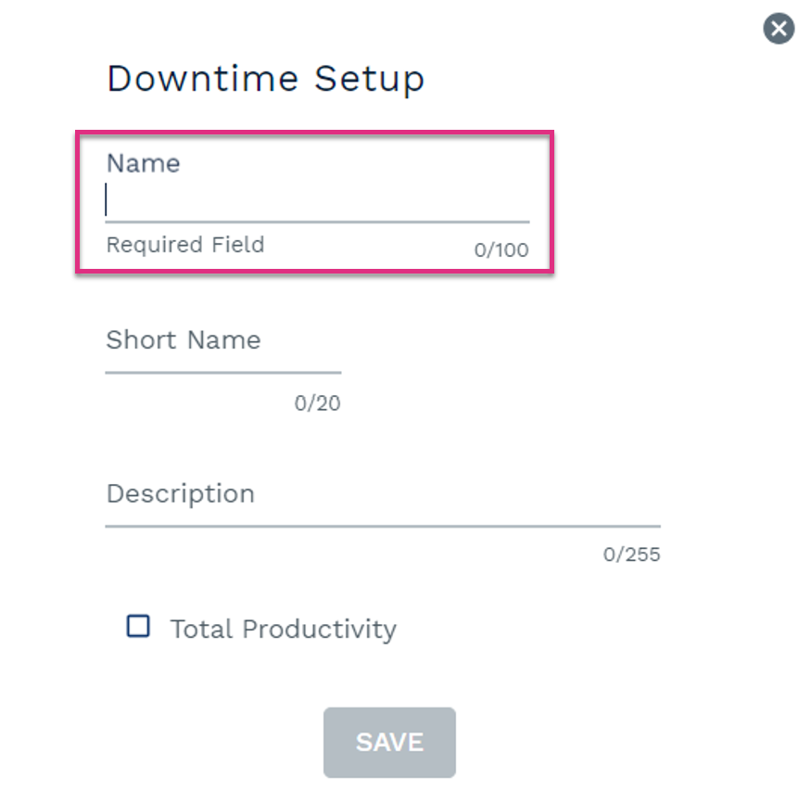Click the 0/100 character counter
Viewport: 811px width, 803px height.
(501, 250)
